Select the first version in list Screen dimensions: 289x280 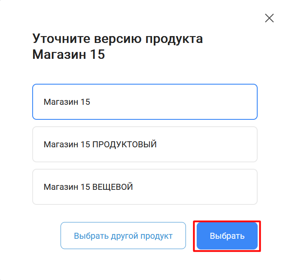pos(145,102)
